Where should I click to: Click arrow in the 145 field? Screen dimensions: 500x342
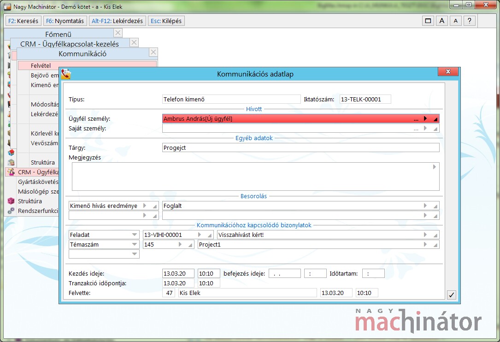(180, 244)
